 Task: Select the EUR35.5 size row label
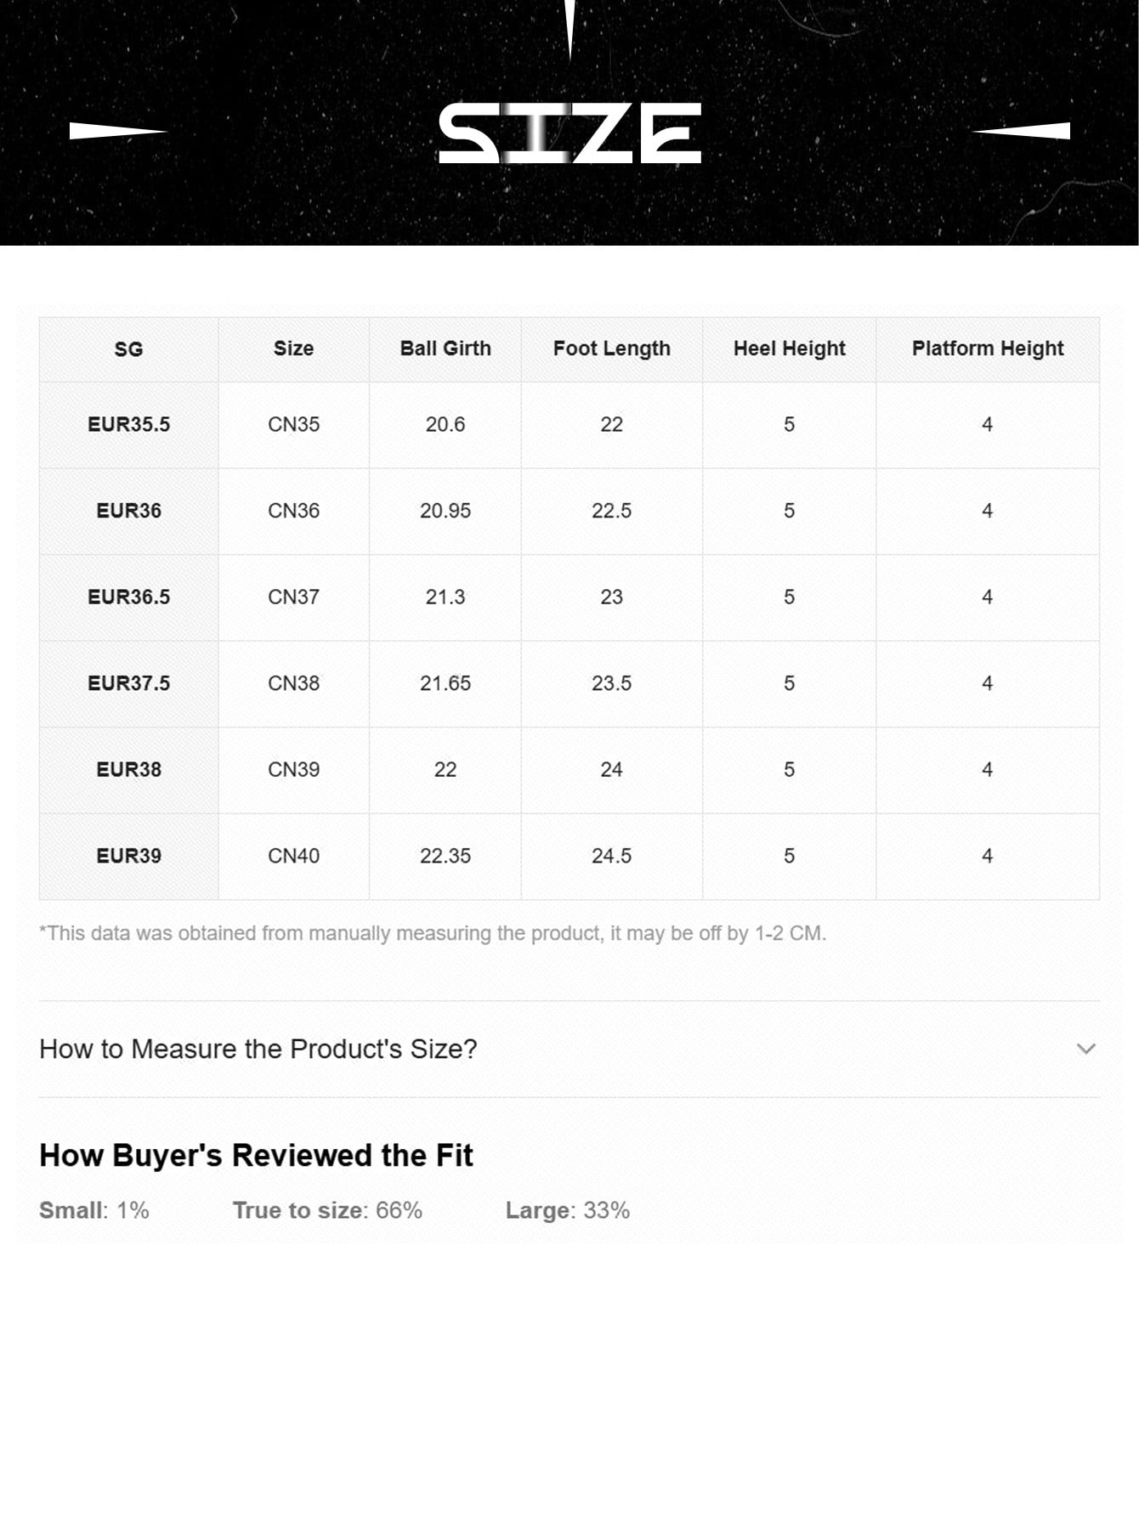pos(128,424)
